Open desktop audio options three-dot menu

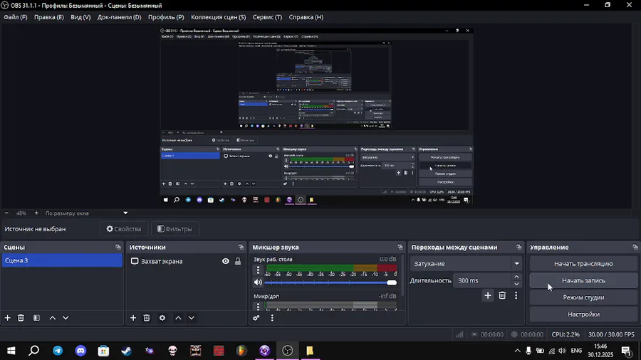point(258,270)
